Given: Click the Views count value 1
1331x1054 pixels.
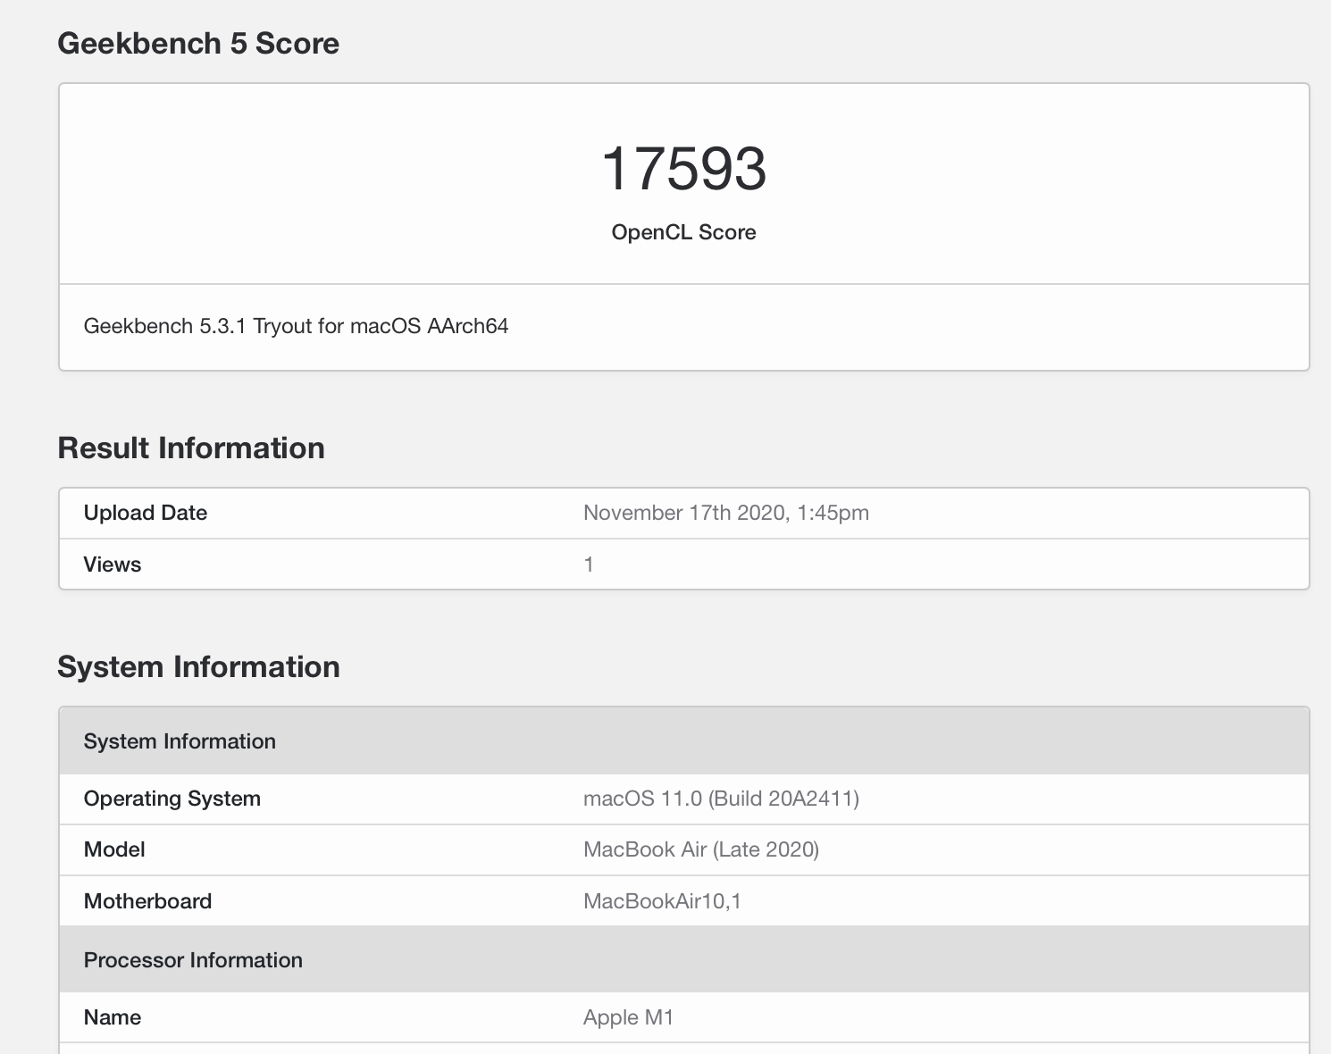Looking at the screenshot, I should [589, 565].
